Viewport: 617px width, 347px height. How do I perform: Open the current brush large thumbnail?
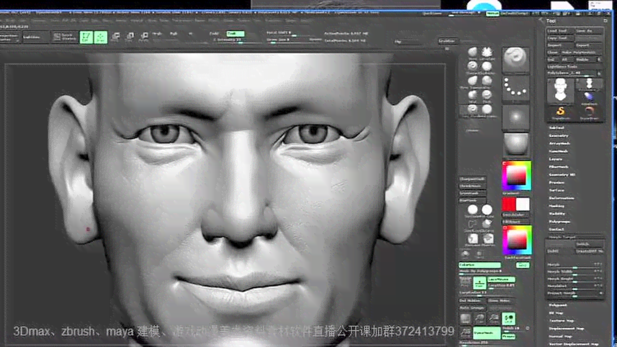516,60
